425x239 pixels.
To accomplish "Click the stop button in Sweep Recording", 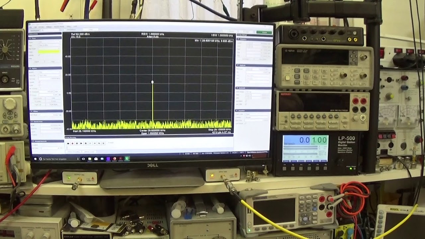I will [x=77, y=143].
